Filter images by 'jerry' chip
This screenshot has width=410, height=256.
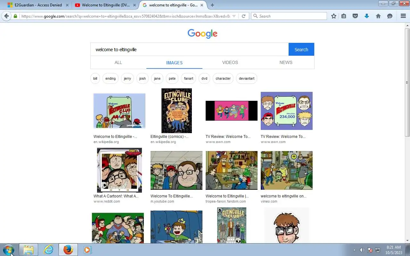click(127, 78)
